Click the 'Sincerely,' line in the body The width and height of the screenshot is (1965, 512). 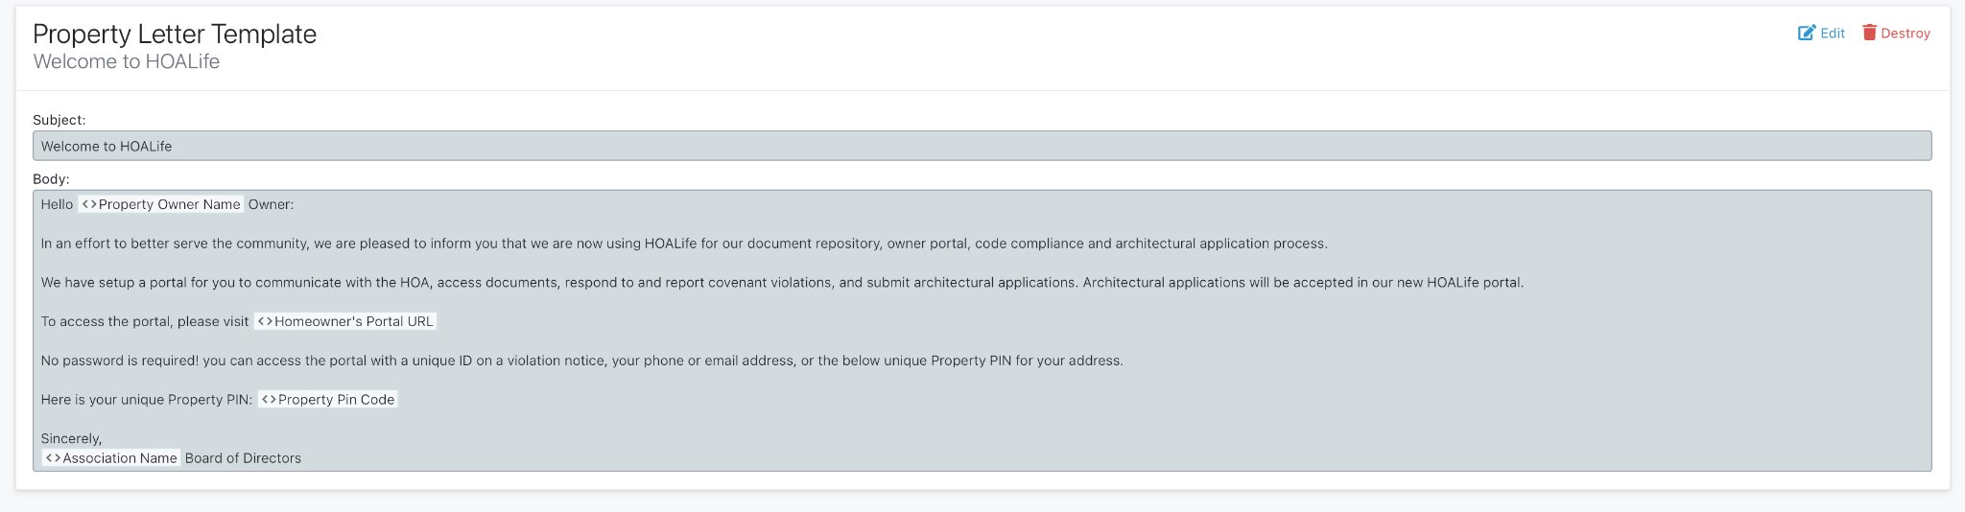point(71,438)
